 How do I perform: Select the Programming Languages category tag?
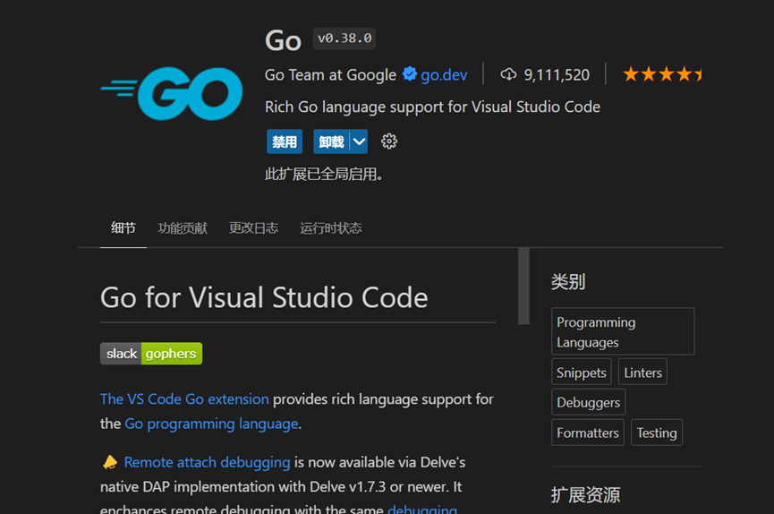coord(622,331)
